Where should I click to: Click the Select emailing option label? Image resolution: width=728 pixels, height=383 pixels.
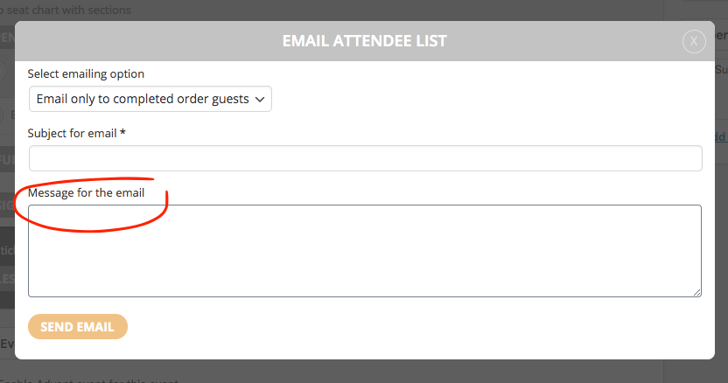(86, 74)
